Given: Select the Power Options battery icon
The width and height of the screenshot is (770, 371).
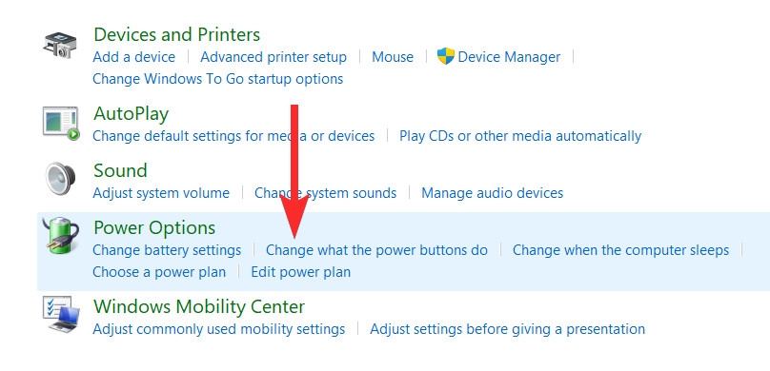Looking at the screenshot, I should 60,236.
